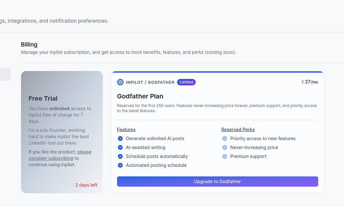This screenshot has width=344, height=207.
Task: Click the red 2 days left text
Action: pos(86,185)
